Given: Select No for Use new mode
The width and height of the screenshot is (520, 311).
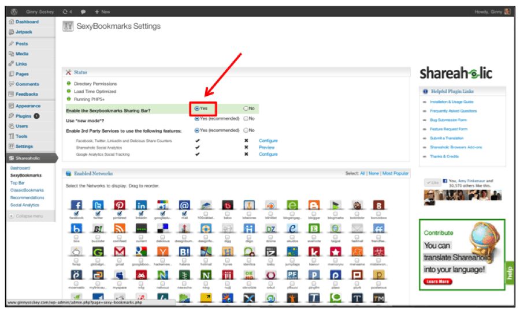Looking at the screenshot, I should point(246,118).
